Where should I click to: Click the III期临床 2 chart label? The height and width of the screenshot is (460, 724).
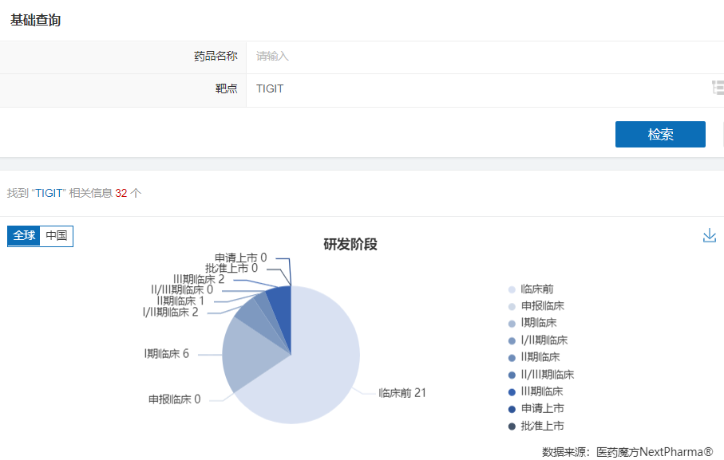(199, 279)
